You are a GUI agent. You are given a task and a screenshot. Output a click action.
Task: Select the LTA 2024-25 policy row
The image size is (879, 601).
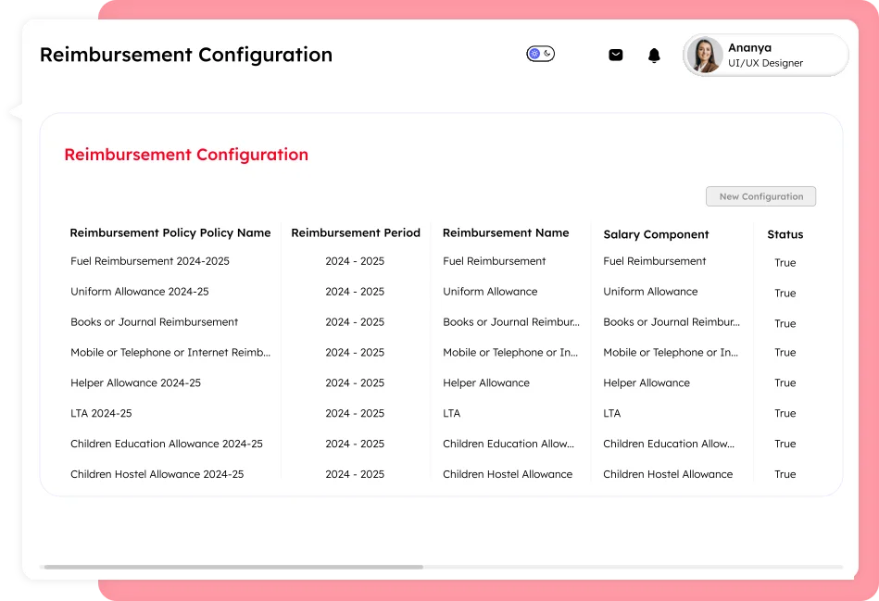[101, 414]
